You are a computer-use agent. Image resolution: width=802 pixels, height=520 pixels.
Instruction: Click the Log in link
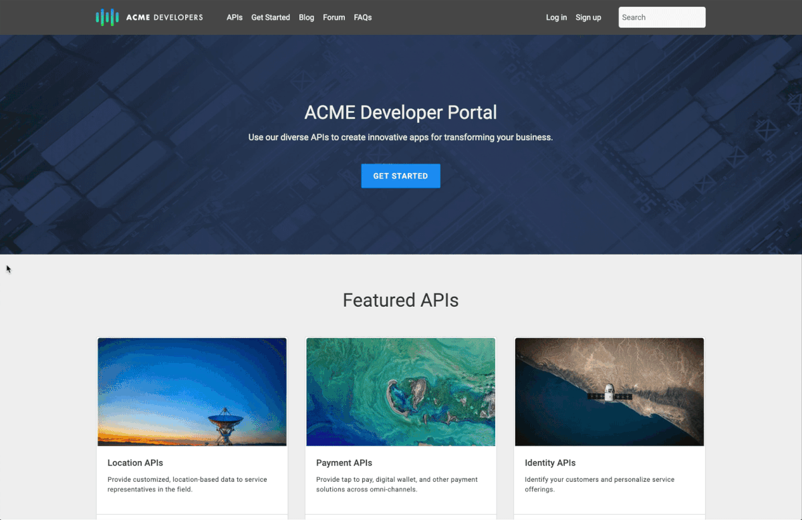tap(557, 17)
